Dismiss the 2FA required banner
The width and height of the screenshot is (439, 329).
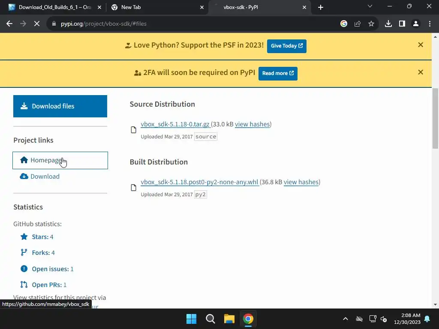click(x=421, y=72)
